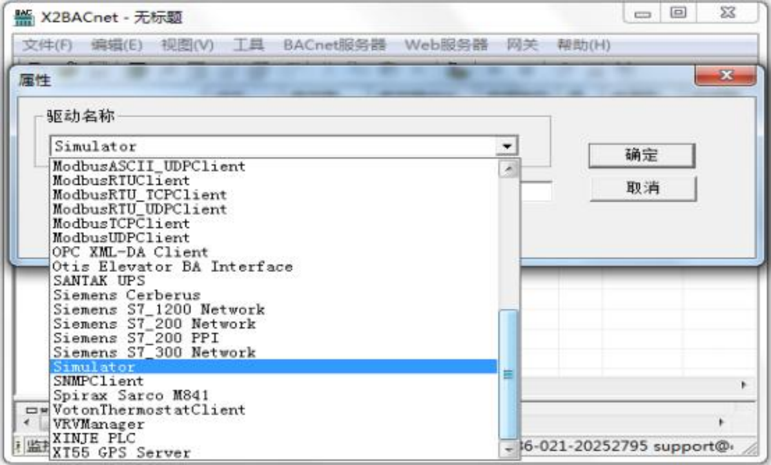Select Siemens S7_200 Network
Screen dimensions: 771x465
coord(274,324)
